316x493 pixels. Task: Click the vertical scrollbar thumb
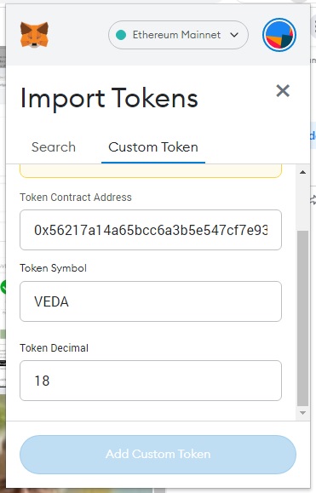302,318
